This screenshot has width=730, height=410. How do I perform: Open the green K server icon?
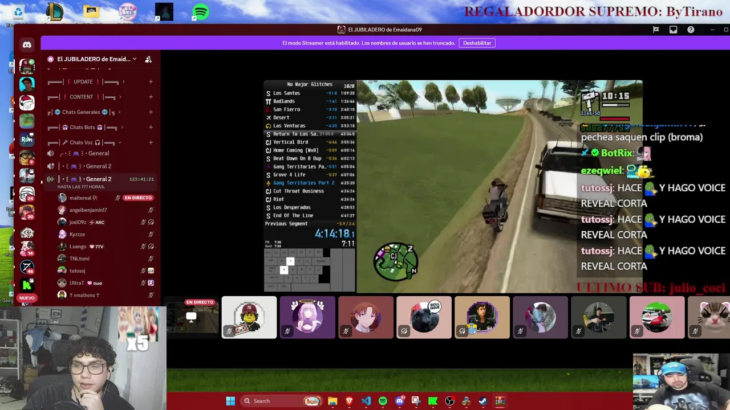pyautogui.click(x=27, y=285)
